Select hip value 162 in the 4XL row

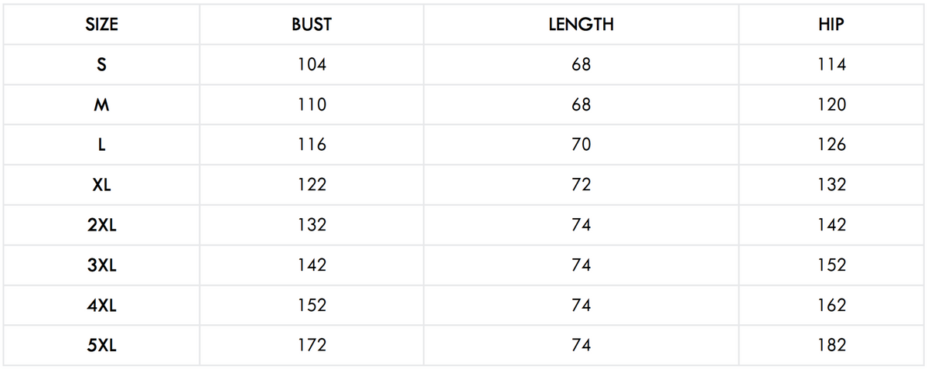[x=831, y=306]
